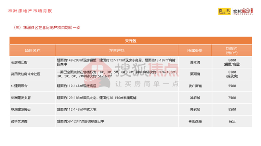Click the 长房湘江府 product description cell
The image size is (261, 146).
click(x=117, y=62)
